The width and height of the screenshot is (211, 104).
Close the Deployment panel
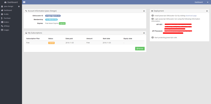[x=207, y=11]
